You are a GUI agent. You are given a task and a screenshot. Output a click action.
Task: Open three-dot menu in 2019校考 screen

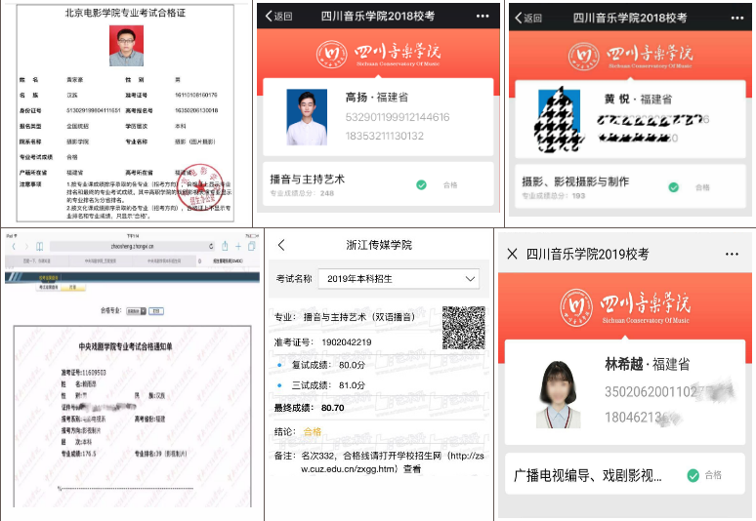pos(732,254)
